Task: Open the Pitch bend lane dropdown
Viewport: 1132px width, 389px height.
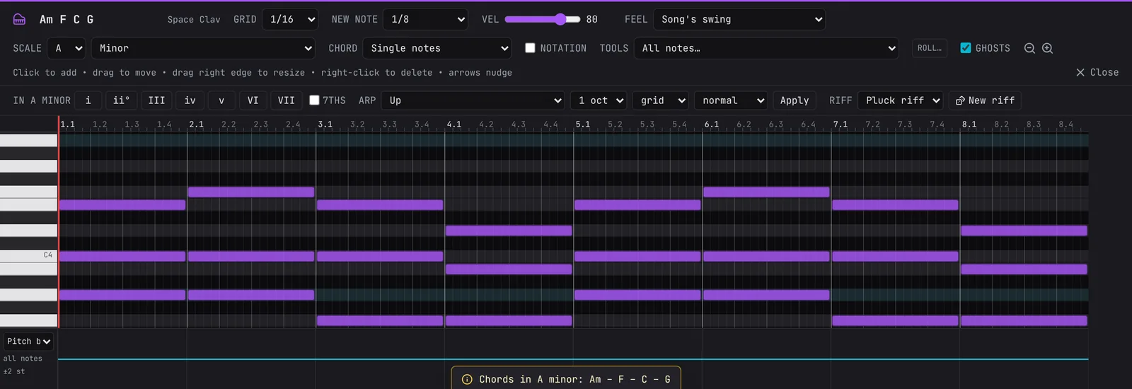Action: (x=28, y=342)
